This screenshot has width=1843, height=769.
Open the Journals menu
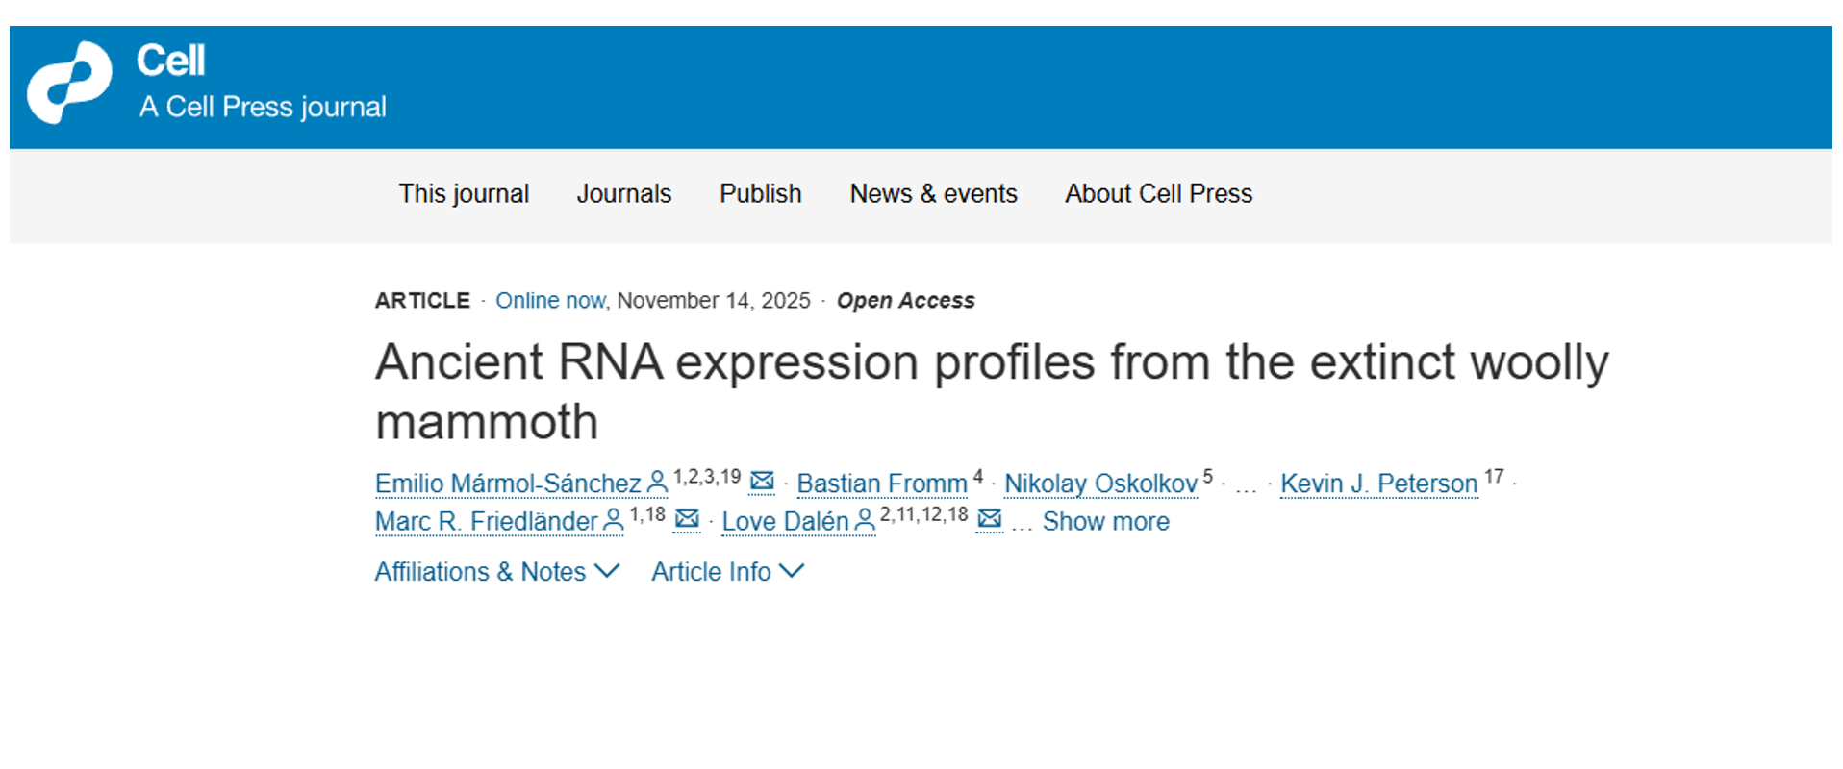(623, 194)
